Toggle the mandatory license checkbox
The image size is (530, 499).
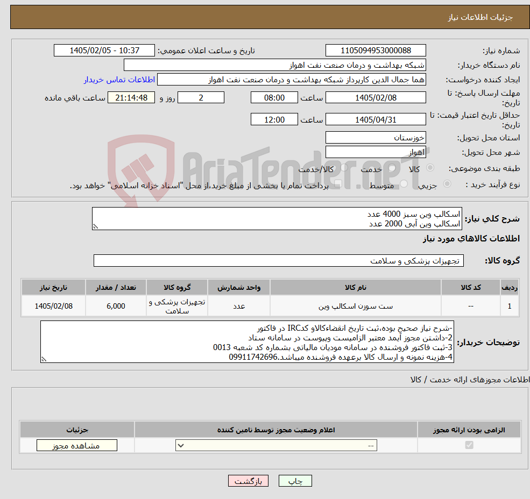tap(469, 445)
